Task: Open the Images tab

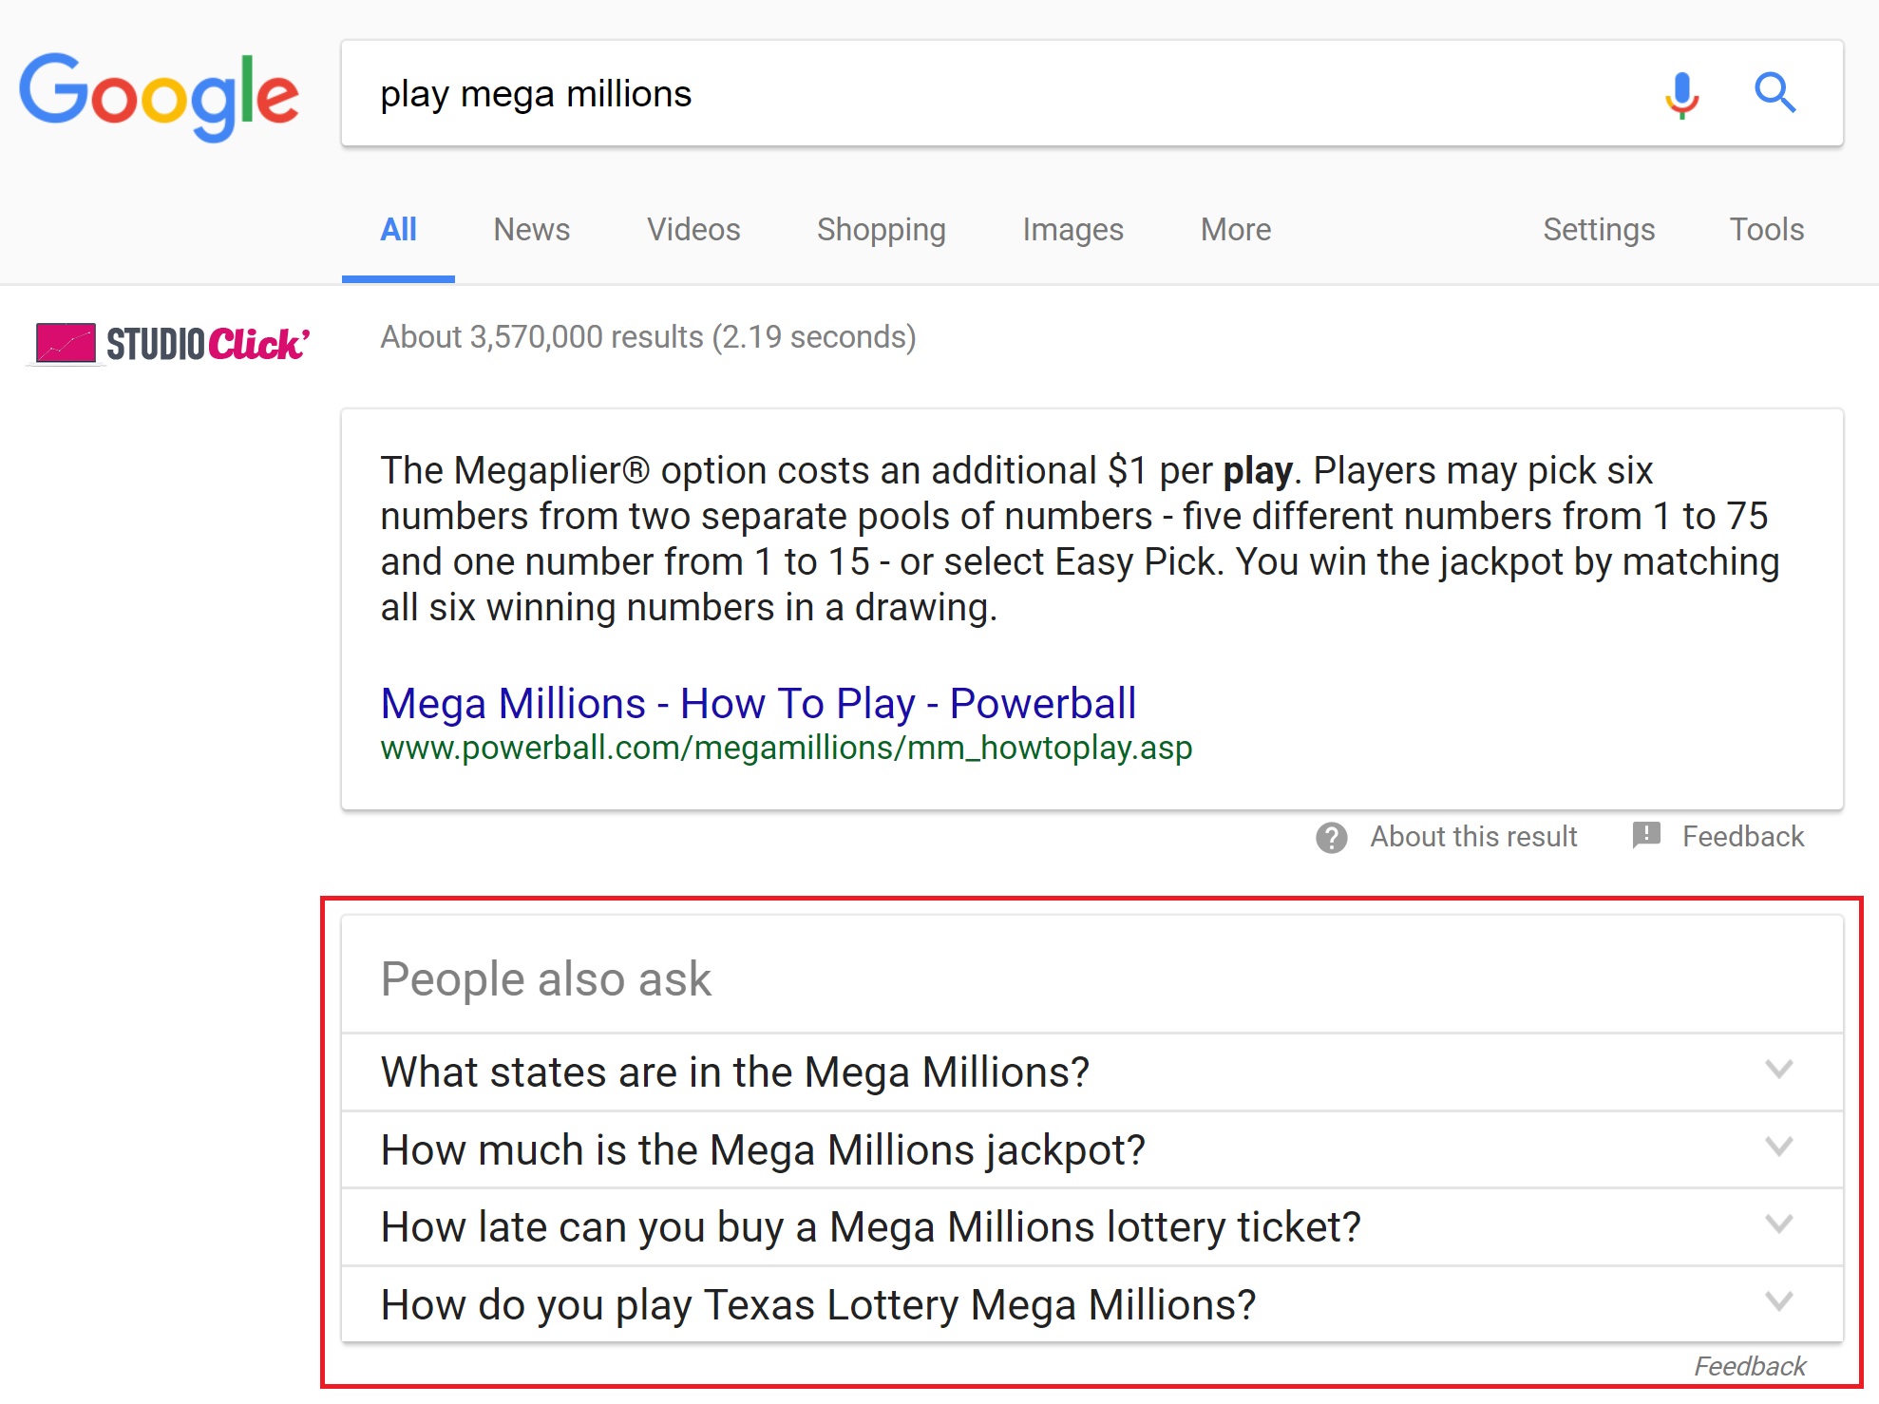Action: pyautogui.click(x=1072, y=230)
